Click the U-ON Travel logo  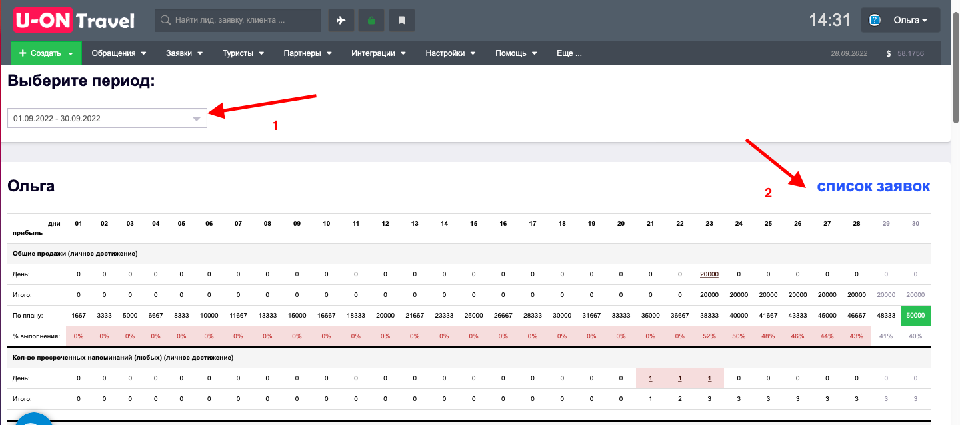(73, 20)
